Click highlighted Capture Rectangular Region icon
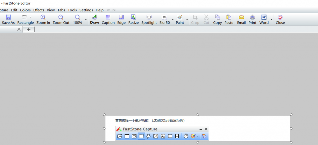318x145 pixels. [141, 136]
